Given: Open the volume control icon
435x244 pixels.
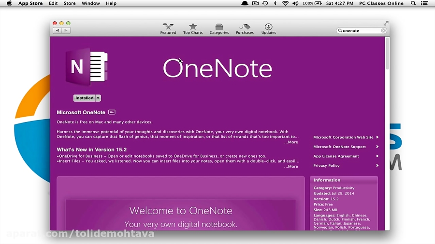Looking at the screenshot, I should point(295,3).
